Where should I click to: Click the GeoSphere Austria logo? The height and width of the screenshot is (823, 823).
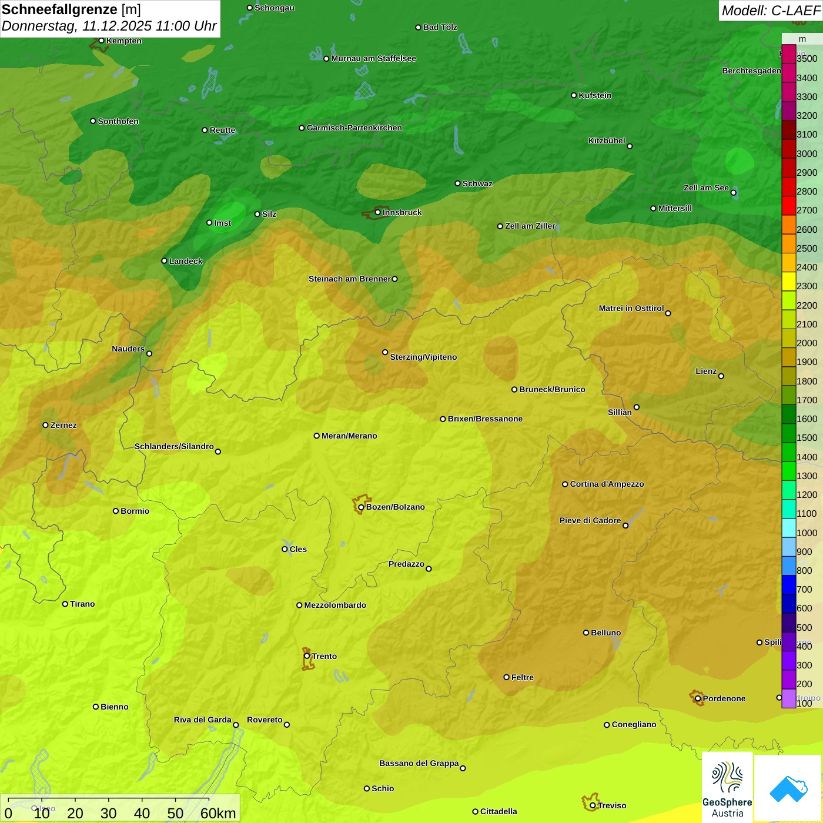click(x=727, y=787)
